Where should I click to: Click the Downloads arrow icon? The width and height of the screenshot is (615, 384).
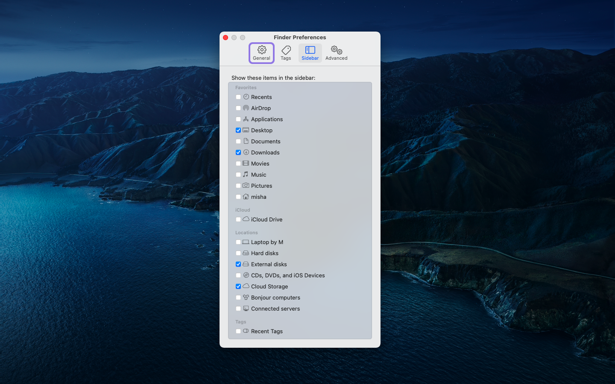click(x=246, y=152)
